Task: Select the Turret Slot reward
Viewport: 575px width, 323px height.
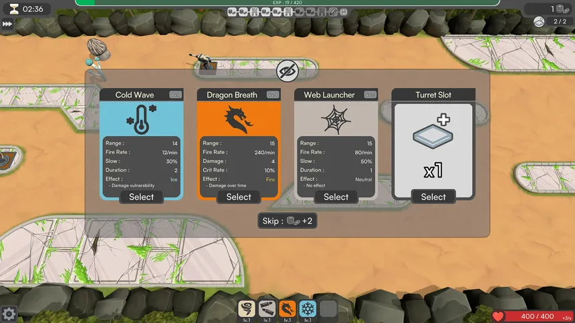Action: pos(433,197)
